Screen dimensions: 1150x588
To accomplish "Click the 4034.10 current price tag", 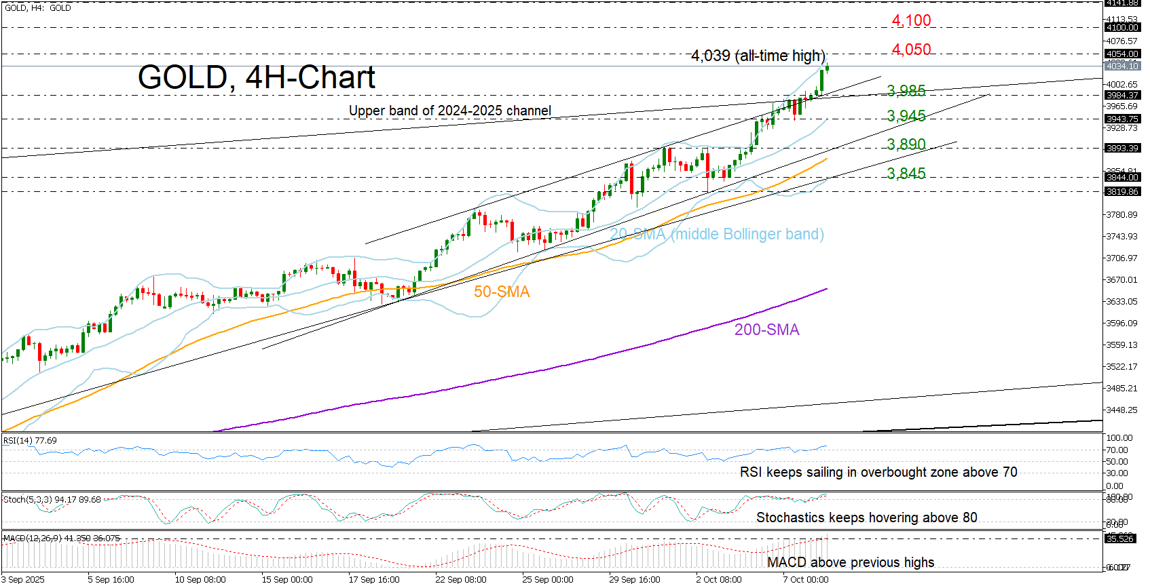I will click(x=1121, y=66).
